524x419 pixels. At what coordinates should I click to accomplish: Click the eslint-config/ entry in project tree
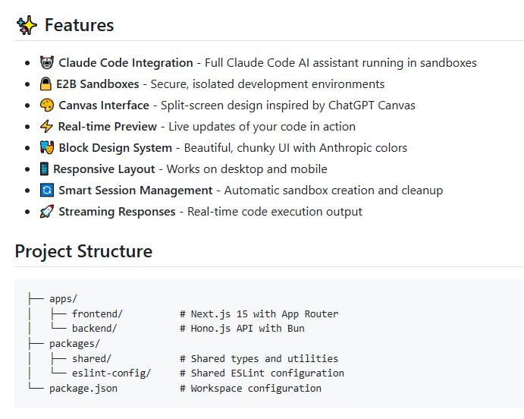111,373
